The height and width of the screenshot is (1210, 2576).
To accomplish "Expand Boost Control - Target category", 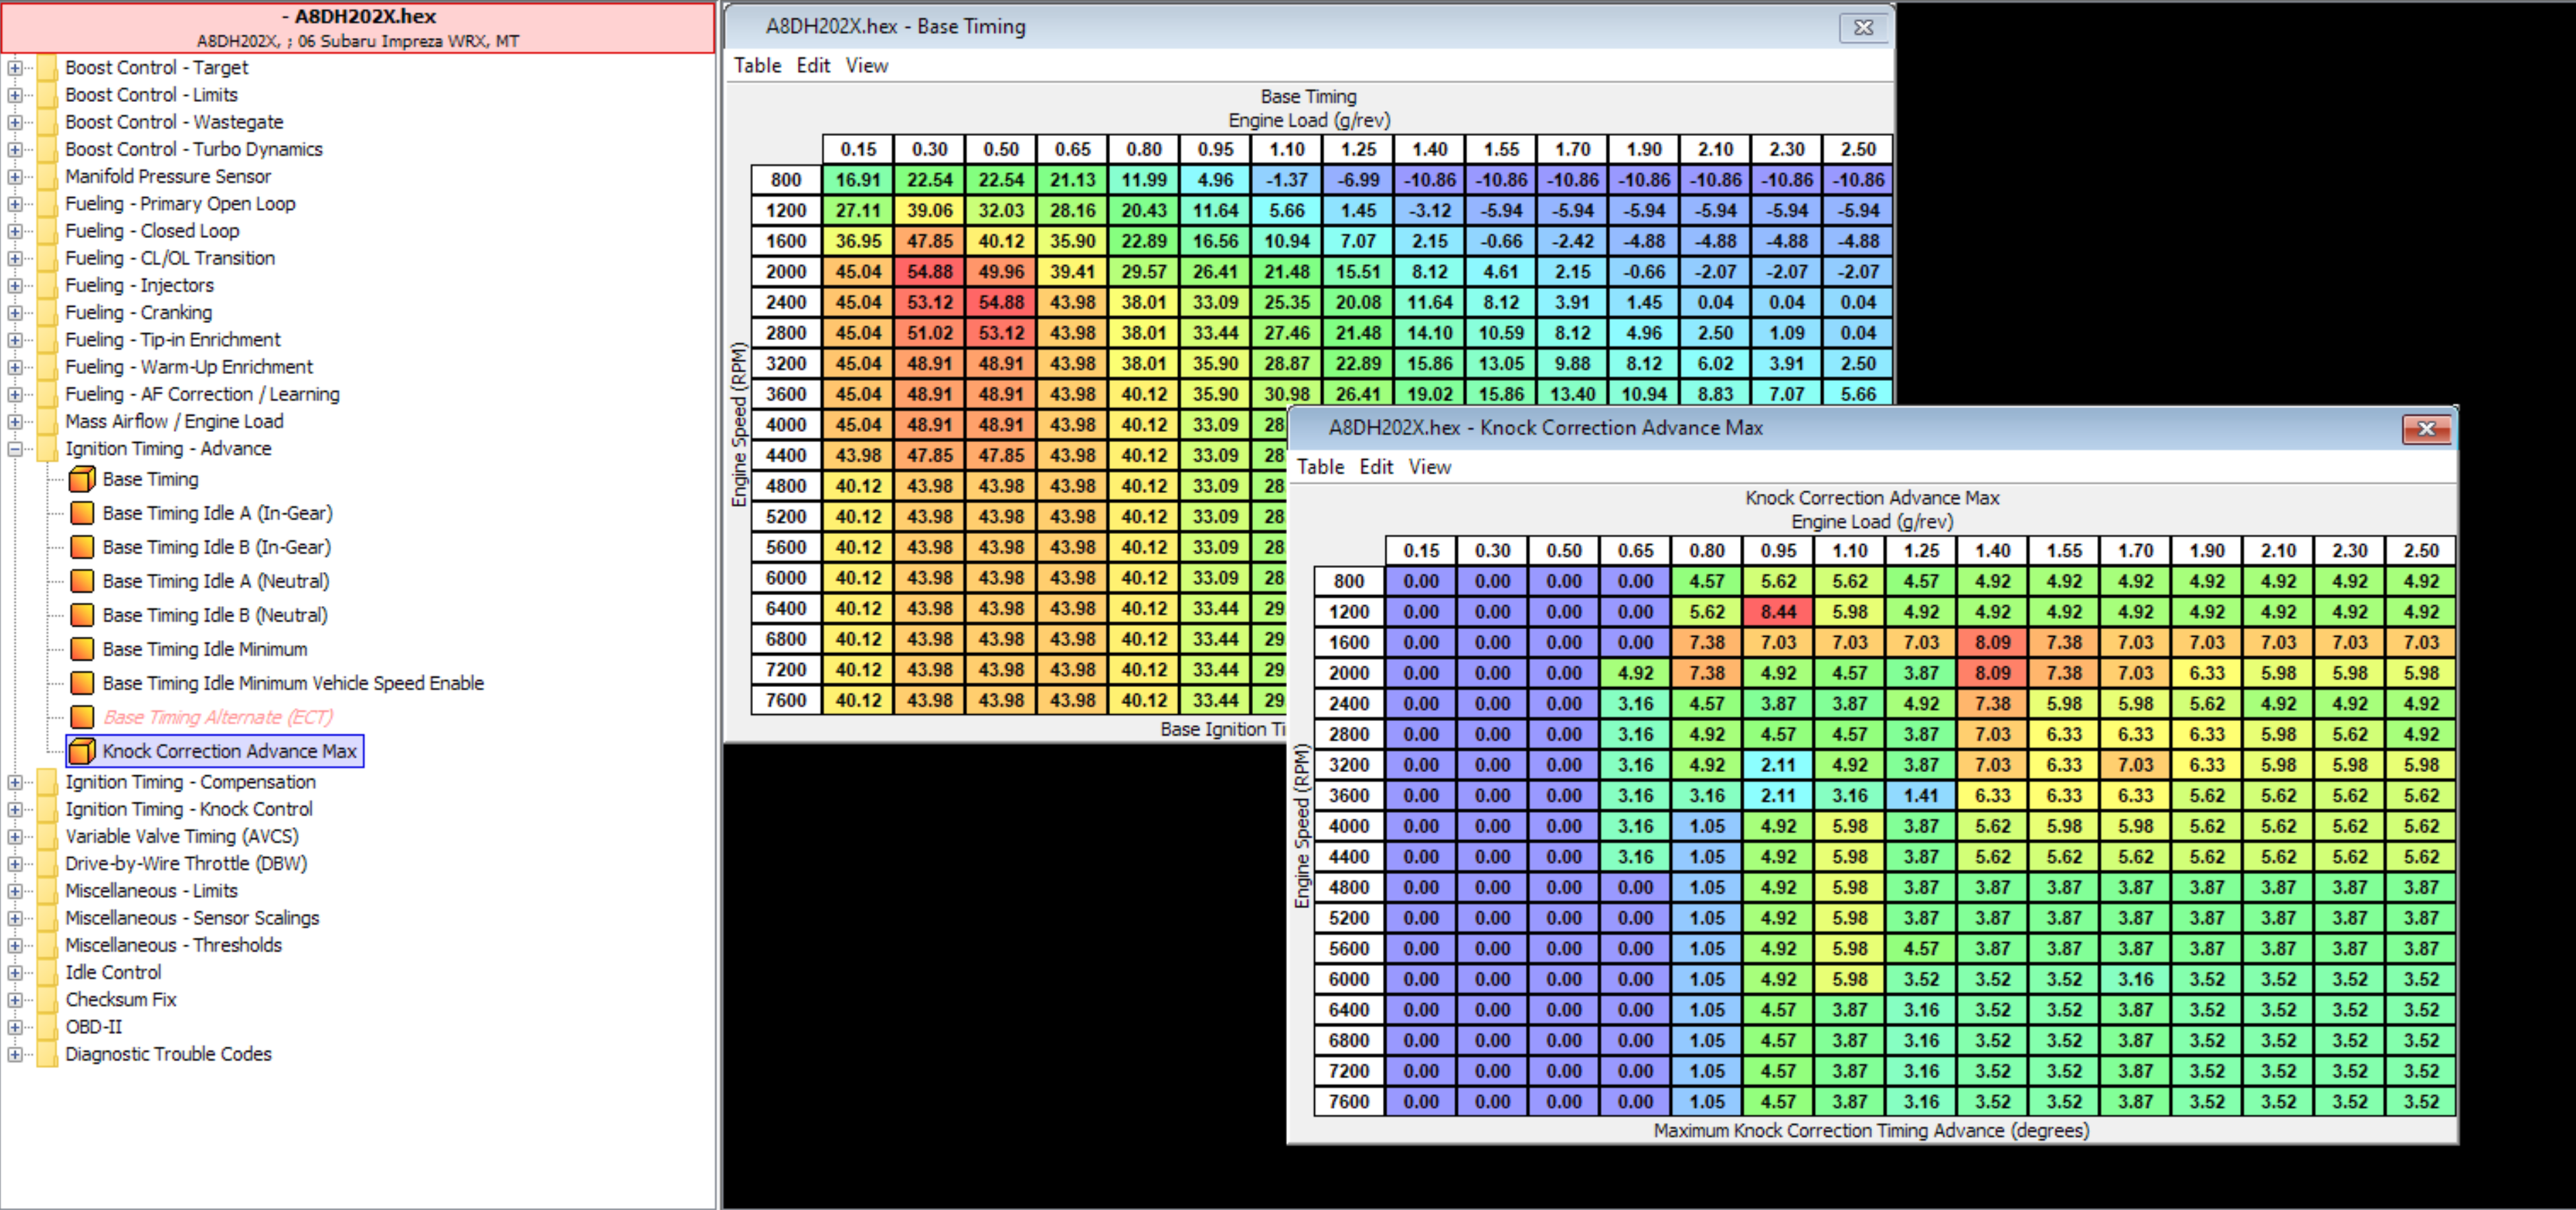I will tap(15, 68).
